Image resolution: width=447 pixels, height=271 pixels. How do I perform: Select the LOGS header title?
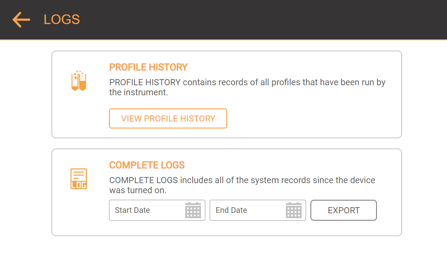[61, 19]
